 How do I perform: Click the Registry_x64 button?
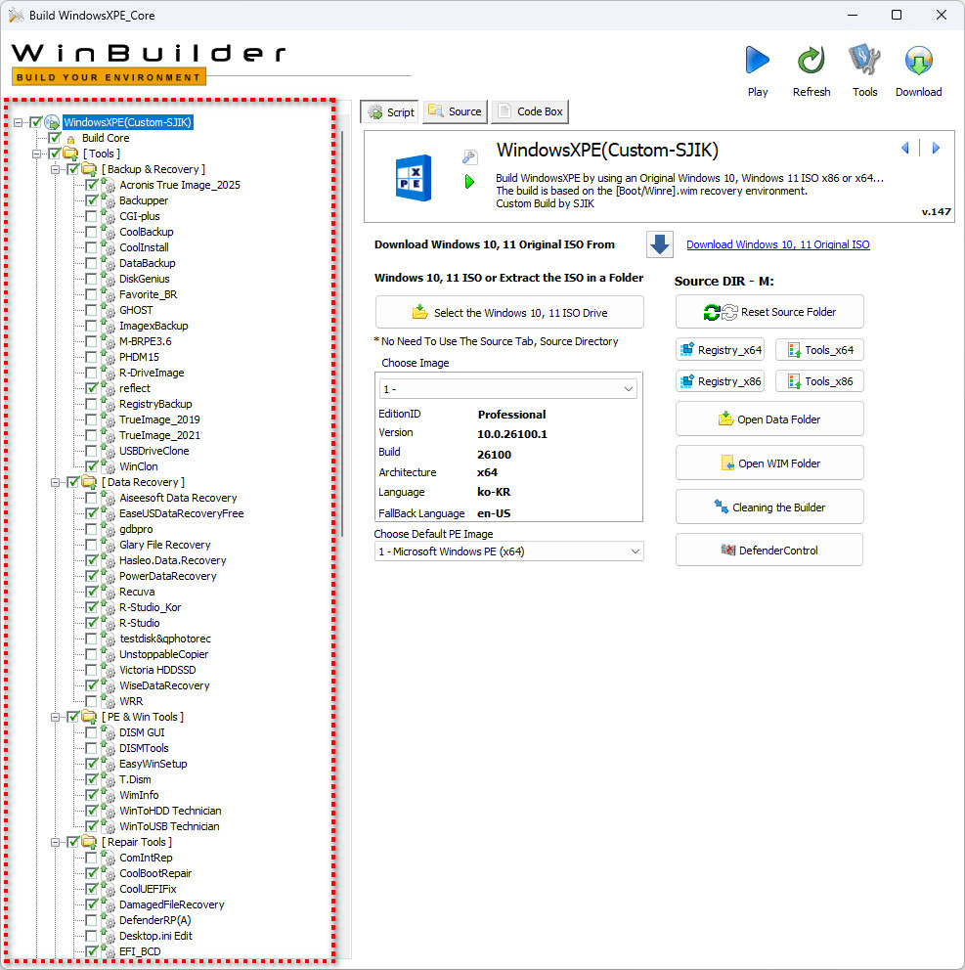720,350
